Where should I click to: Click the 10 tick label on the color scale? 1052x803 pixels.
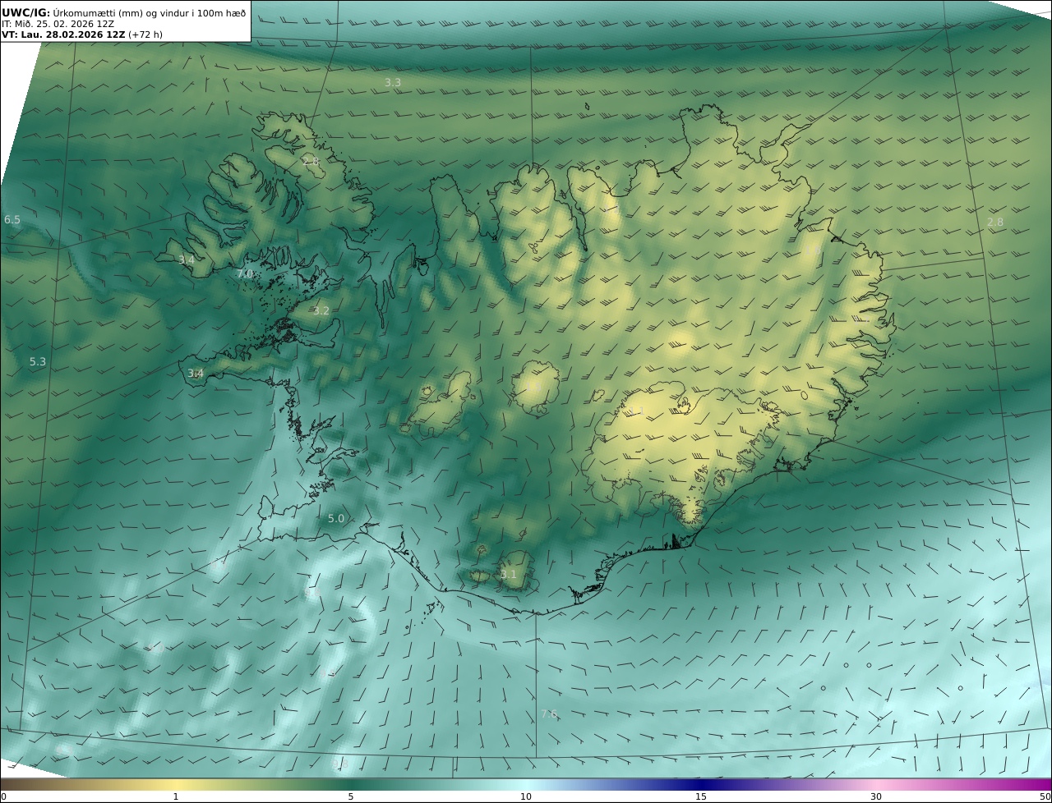tap(526, 796)
